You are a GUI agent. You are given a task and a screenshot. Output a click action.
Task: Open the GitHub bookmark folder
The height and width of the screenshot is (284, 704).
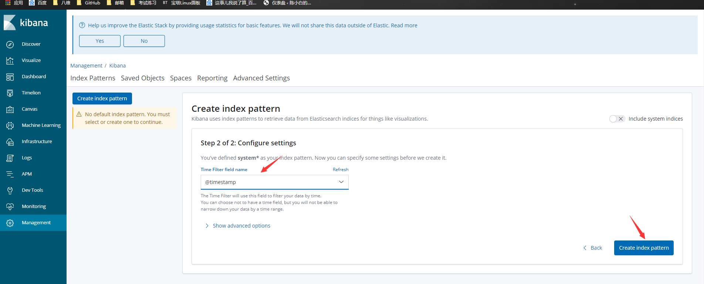click(89, 3)
